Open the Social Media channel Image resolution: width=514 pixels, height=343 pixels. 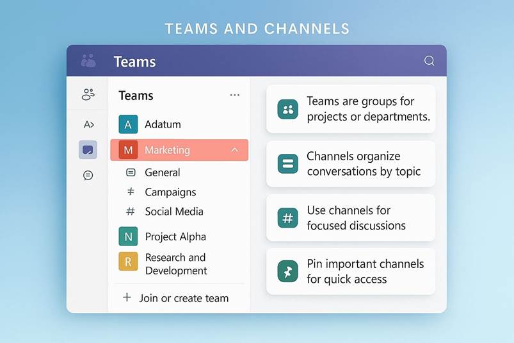pyautogui.click(x=173, y=212)
